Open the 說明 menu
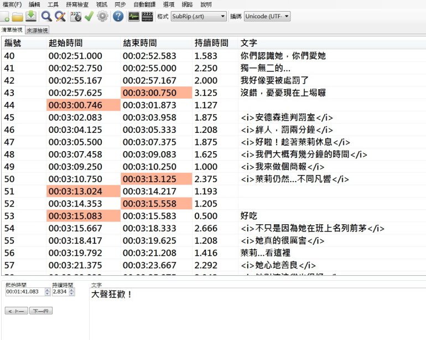The width and height of the screenshot is (426, 340). coord(206,4)
